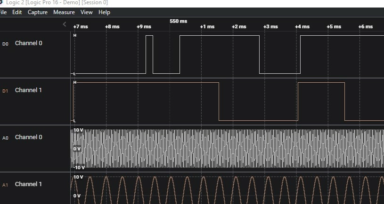The width and height of the screenshot is (384, 204).
Task: Click the orange D1 channel tag
Action: coord(6,91)
